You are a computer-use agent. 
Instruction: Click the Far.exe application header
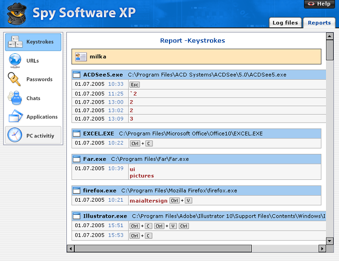(x=196, y=159)
